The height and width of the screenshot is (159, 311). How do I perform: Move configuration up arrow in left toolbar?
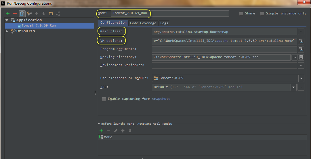pyautogui.click(x=37, y=14)
